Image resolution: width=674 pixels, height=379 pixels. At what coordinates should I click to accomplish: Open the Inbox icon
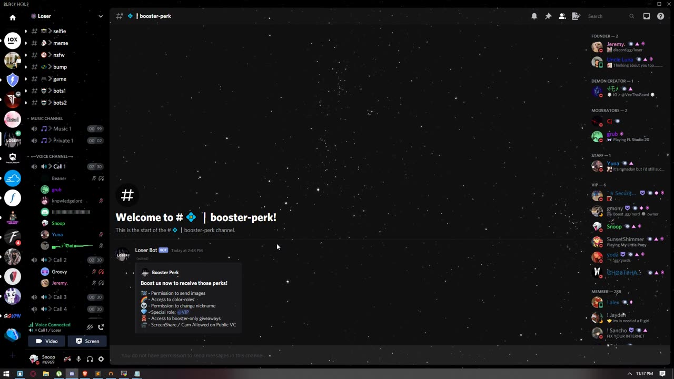(647, 16)
